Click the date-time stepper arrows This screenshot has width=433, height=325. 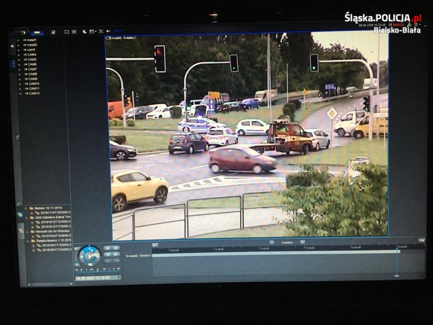119,277
